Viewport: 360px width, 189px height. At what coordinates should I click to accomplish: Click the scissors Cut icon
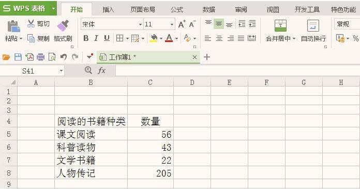click(31, 23)
